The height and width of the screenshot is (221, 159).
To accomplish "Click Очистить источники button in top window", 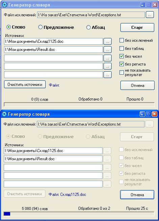I will 25,85.
